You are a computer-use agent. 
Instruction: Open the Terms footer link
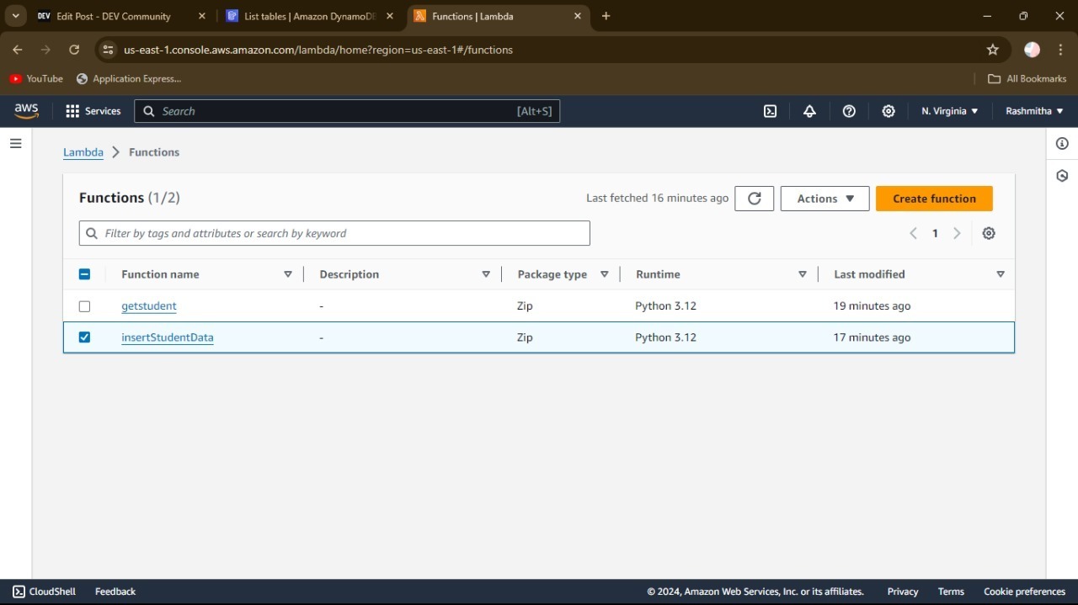(951, 592)
